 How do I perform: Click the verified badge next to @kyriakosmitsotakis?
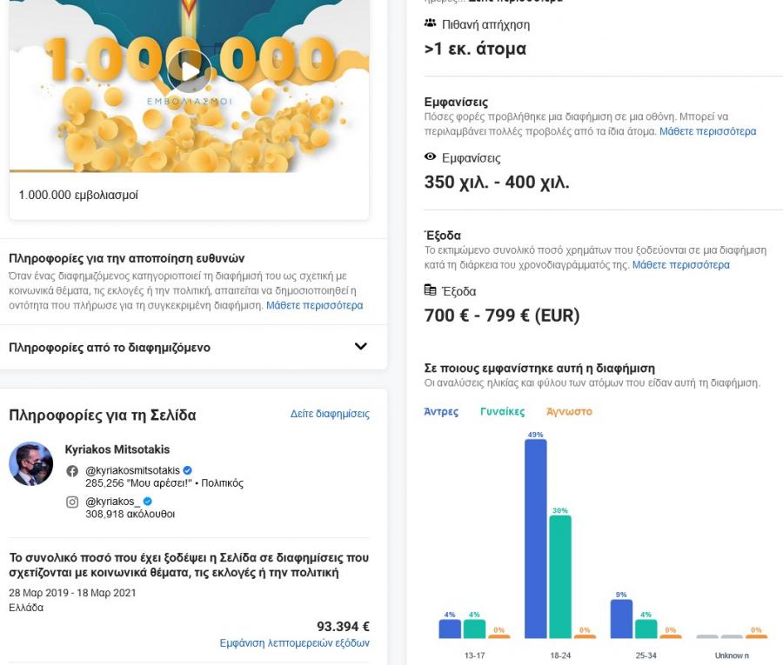pos(187,471)
